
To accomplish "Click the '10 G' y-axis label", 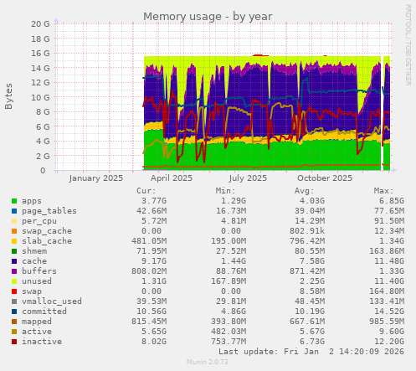I will [40, 97].
